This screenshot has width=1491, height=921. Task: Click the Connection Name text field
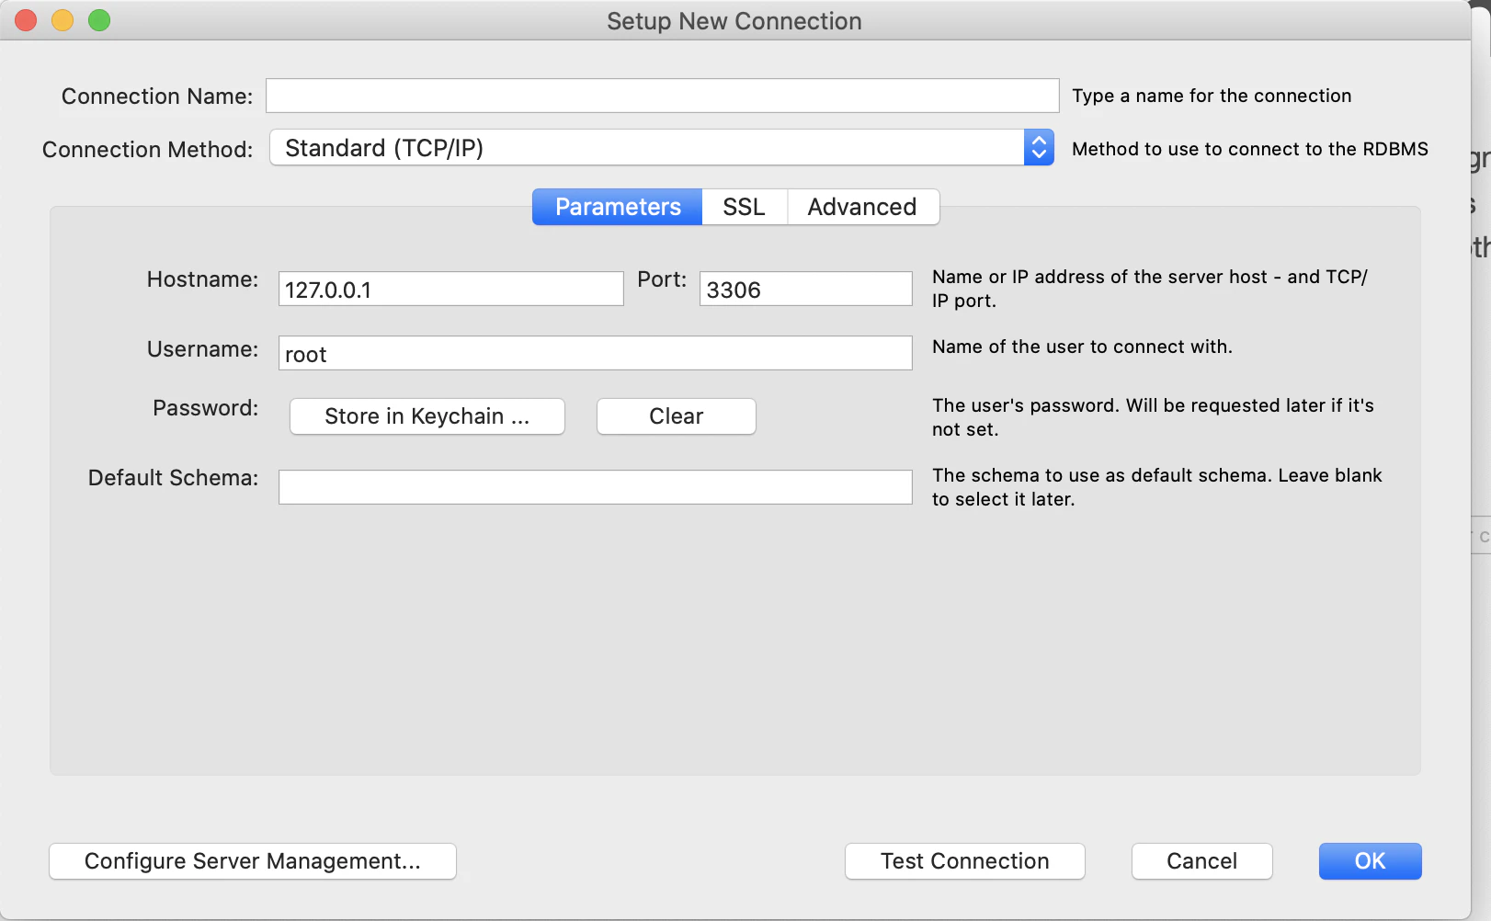[663, 96]
